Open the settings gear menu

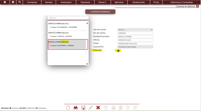(x=13, y=2)
